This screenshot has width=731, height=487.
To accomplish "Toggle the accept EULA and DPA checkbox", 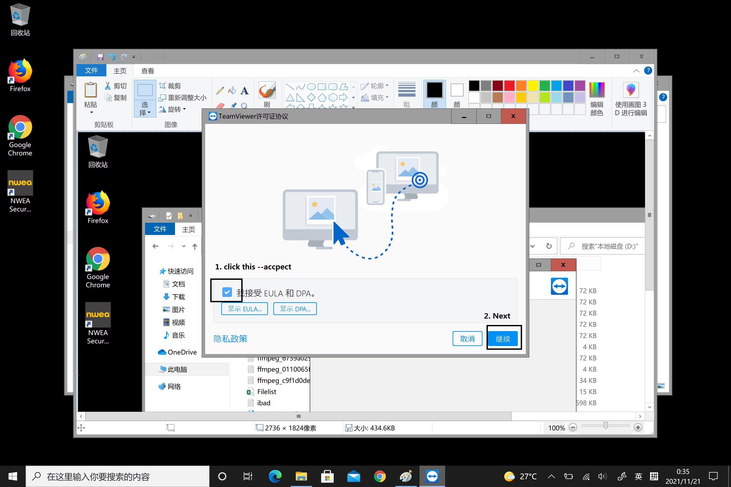I will point(227,292).
